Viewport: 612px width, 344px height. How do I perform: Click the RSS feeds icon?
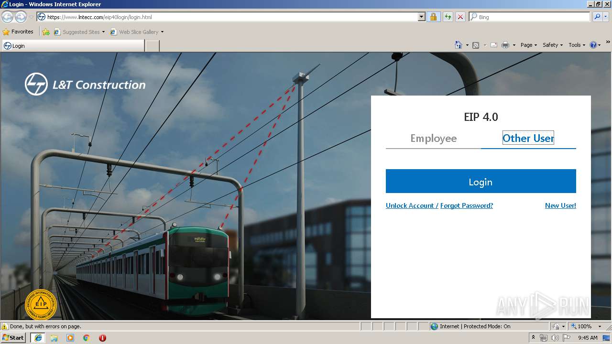click(x=476, y=45)
